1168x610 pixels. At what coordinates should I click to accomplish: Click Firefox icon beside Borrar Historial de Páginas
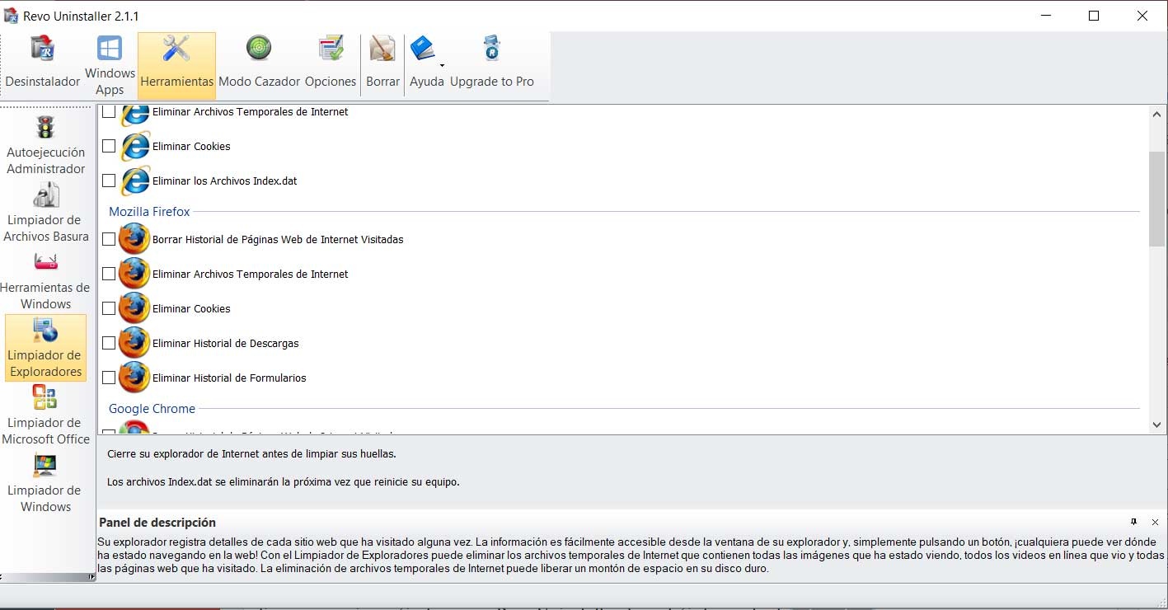pyautogui.click(x=134, y=239)
